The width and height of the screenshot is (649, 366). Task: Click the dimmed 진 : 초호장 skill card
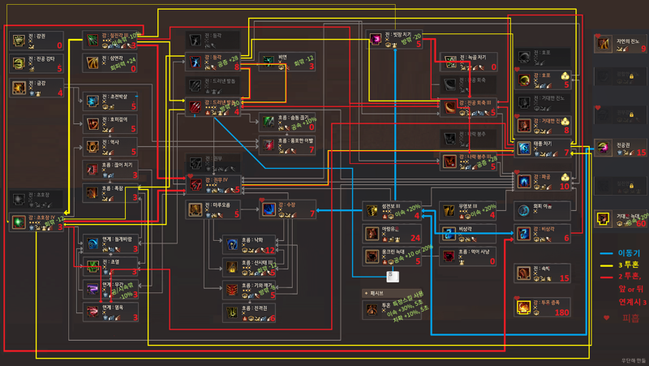click(x=37, y=199)
